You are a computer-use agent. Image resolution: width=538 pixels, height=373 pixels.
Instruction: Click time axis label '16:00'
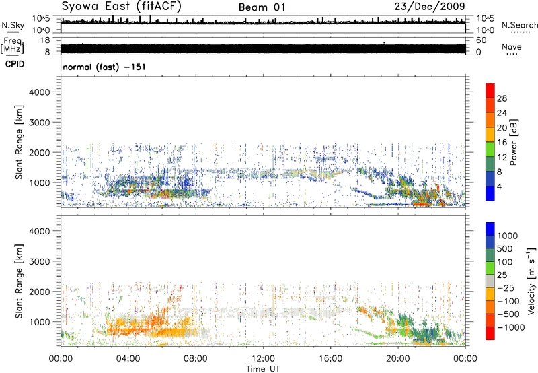click(330, 359)
